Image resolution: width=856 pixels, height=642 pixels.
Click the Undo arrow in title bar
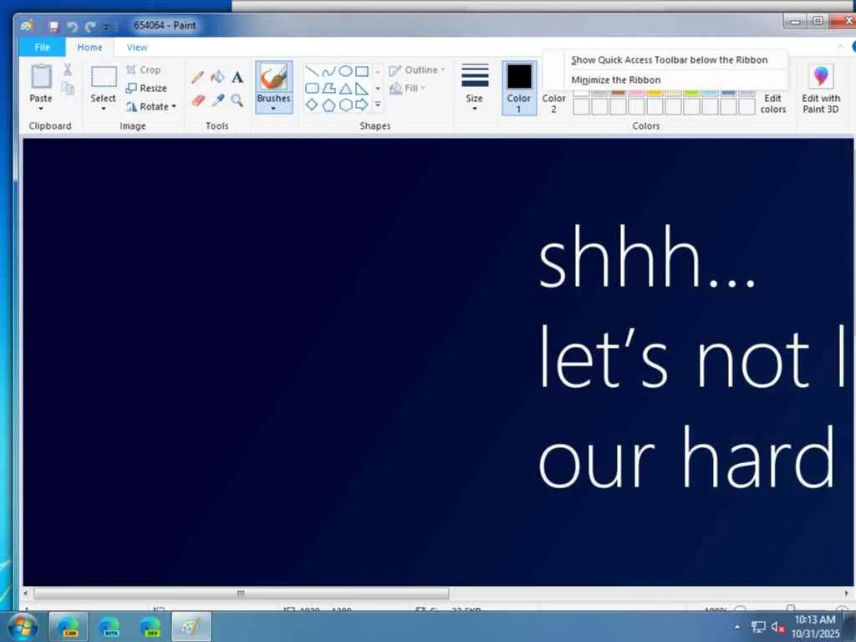click(72, 26)
